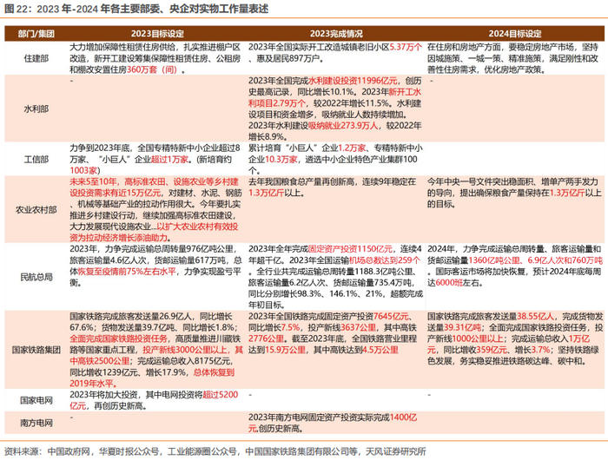Click '吸纳就业273.9万人' red text
Screen dimensions: 608x460
point(343,126)
